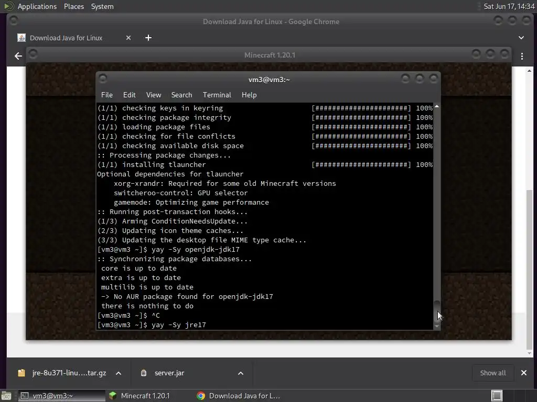Click the Minecraft 1.20.1 window title bar
This screenshot has width=537, height=402.
[x=270, y=55]
